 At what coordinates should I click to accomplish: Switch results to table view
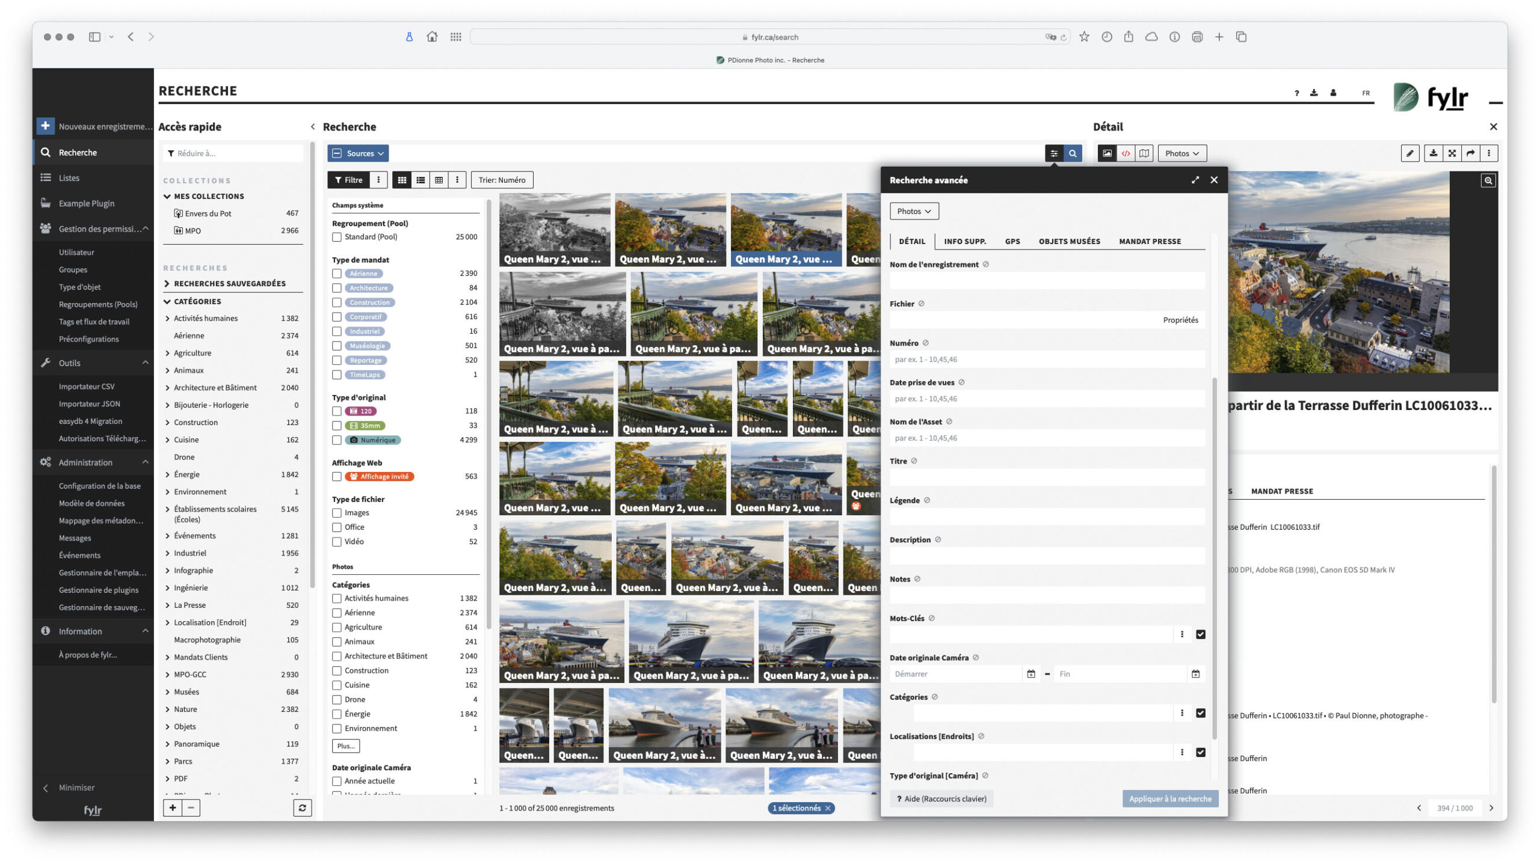(x=439, y=180)
